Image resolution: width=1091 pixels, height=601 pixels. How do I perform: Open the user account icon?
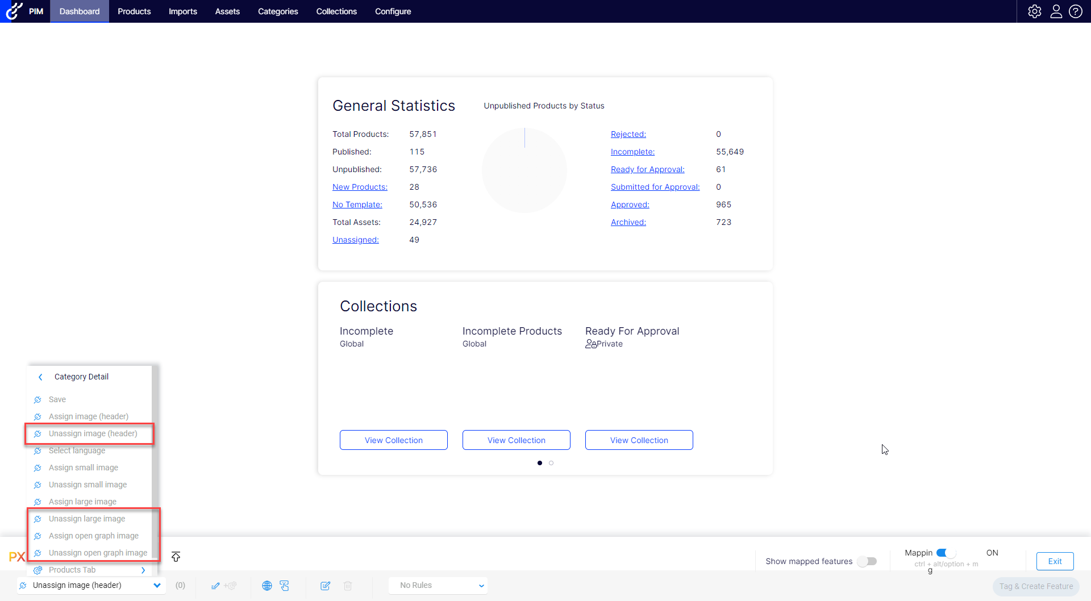coord(1056,11)
